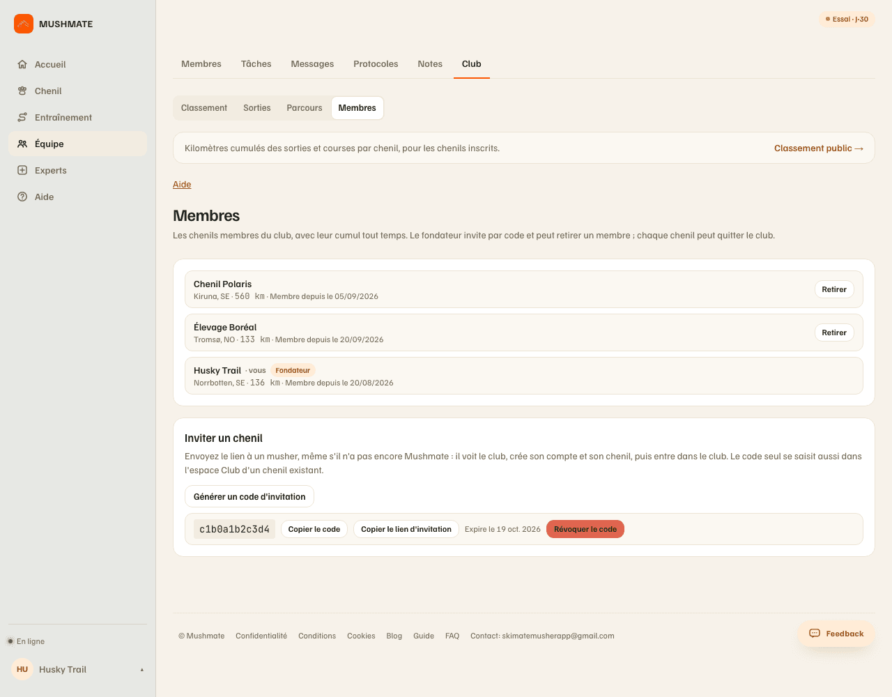Click the Experts plus-square icon
The image size is (892, 697).
click(x=22, y=170)
